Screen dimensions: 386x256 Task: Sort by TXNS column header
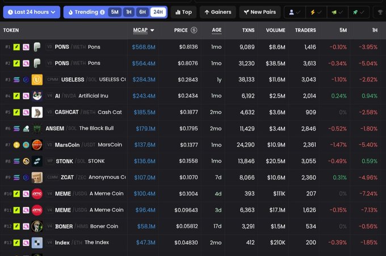tap(248, 30)
